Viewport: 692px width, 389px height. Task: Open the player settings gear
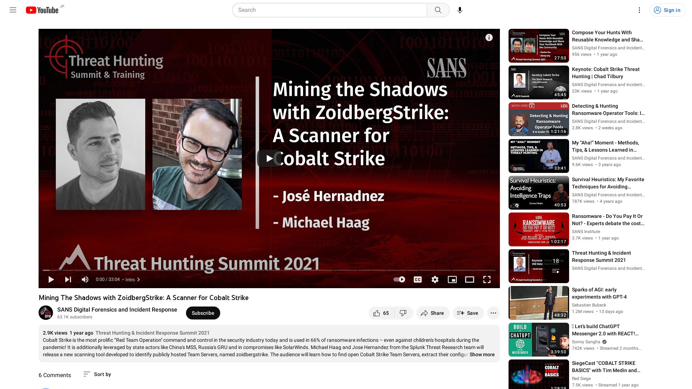pos(435,280)
